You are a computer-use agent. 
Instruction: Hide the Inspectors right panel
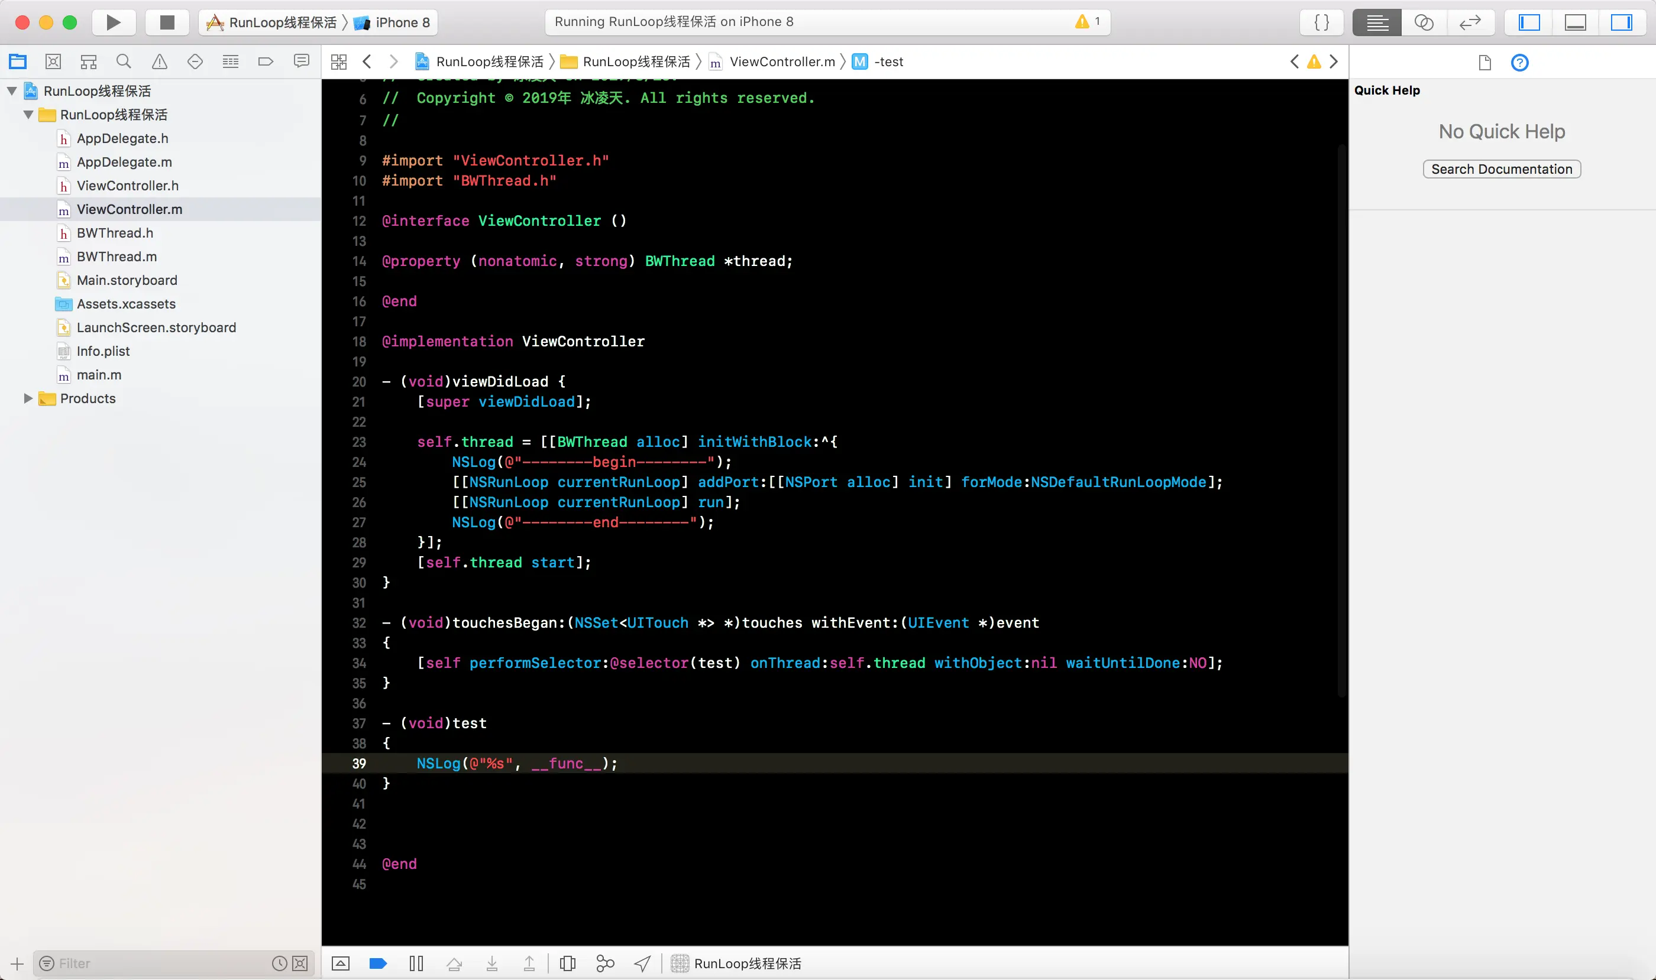[x=1621, y=22]
